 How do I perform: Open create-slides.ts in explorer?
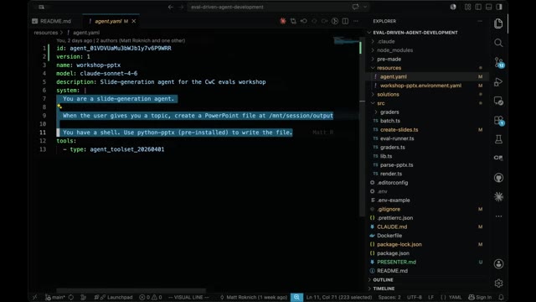[x=399, y=130]
